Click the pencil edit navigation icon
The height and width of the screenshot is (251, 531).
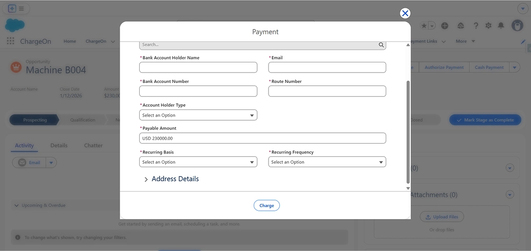[523, 41]
